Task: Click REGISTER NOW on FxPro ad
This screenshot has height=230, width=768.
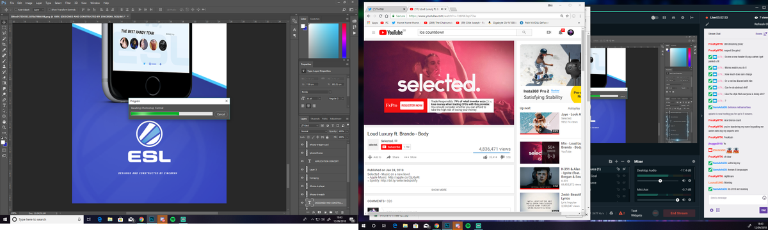Action: pos(412,105)
